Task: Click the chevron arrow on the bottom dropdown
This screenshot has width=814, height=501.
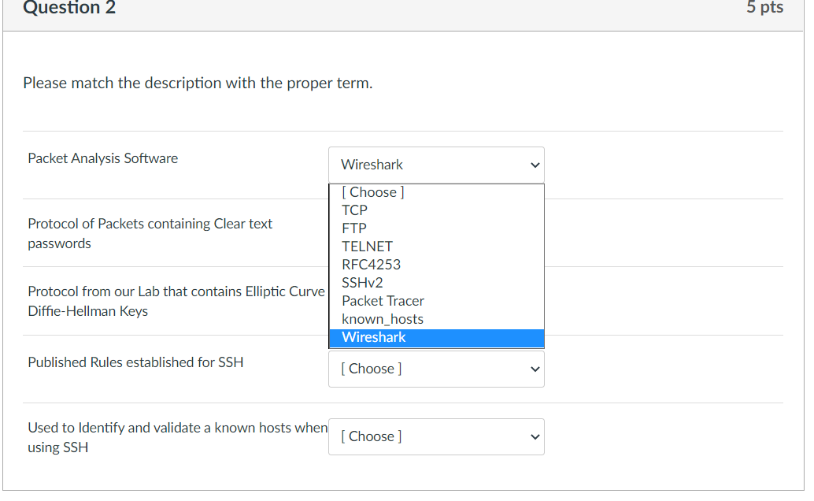Action: click(535, 437)
